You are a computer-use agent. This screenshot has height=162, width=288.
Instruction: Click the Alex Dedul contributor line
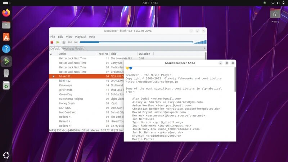pyautogui.click(x=157, y=99)
